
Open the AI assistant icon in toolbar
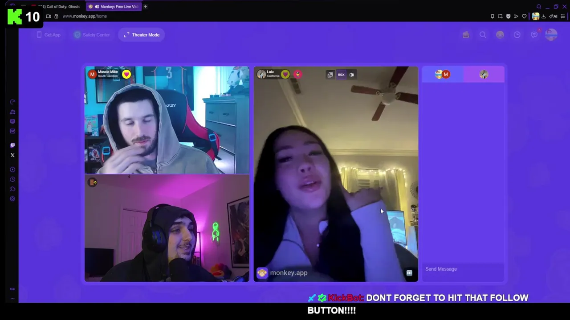(x=553, y=16)
